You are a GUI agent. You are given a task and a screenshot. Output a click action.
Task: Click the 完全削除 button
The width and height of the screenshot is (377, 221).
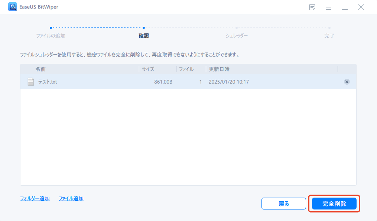tap(334, 204)
